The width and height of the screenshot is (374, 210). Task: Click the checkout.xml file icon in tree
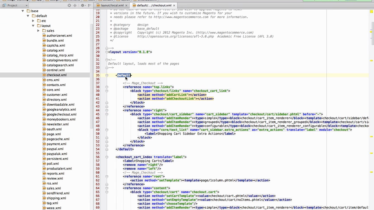point(44,75)
